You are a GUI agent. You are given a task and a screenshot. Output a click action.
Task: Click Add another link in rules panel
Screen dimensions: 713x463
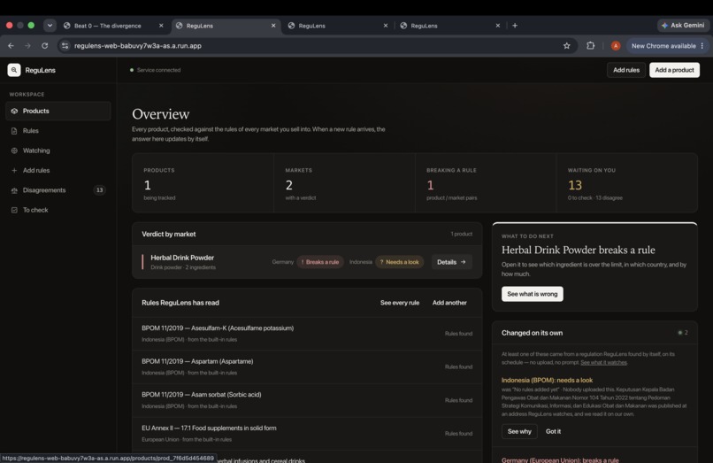(x=449, y=303)
